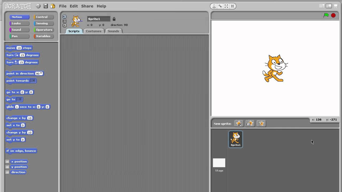Viewport: 342px width, 192px height.
Task: Choose new sprite from file
Action: tap(250, 123)
